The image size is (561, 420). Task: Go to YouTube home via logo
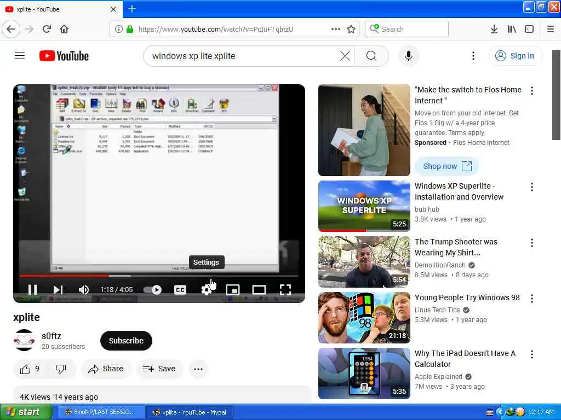64,56
